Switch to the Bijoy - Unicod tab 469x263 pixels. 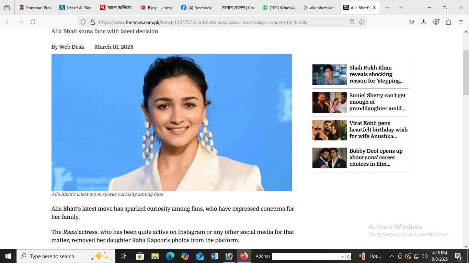[x=157, y=8]
